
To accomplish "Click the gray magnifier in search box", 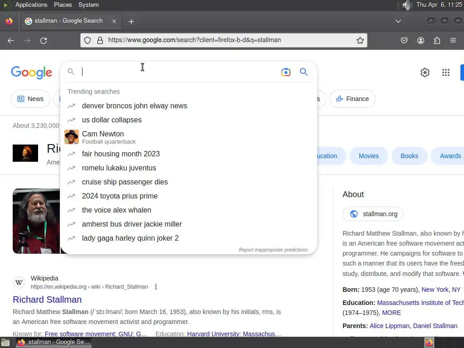I will (71, 72).
